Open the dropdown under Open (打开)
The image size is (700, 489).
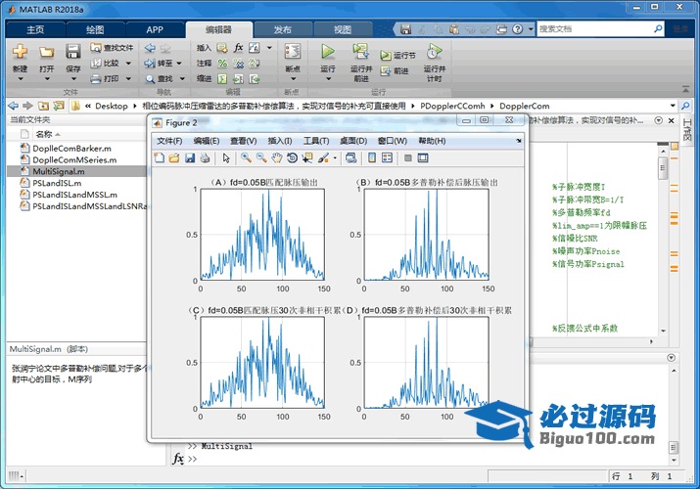click(x=47, y=79)
